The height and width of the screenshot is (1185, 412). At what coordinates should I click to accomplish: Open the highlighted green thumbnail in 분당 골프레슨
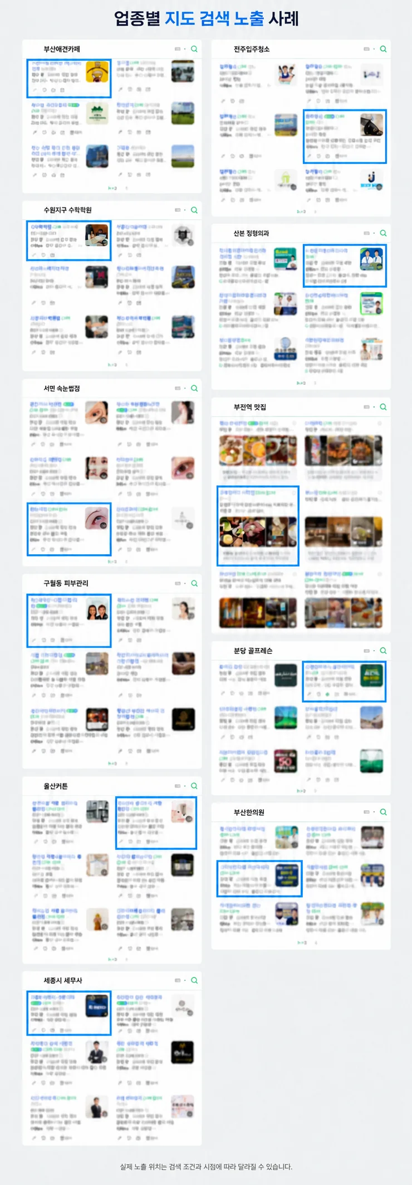click(371, 675)
